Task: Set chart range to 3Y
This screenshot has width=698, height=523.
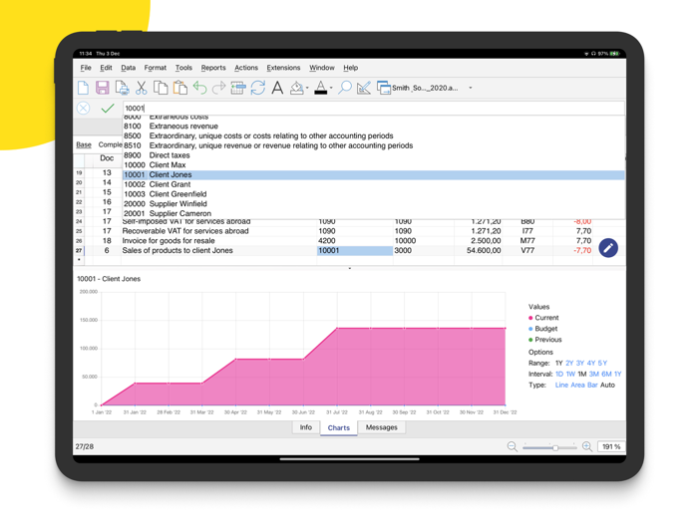Action: 580,363
